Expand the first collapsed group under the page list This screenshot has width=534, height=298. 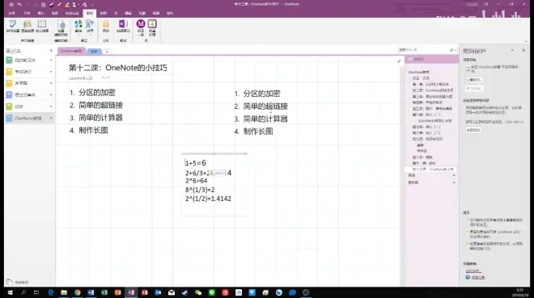pyautogui.click(x=454, y=175)
